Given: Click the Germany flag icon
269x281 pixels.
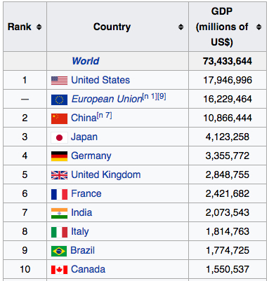Looking at the screenshot, I should [x=59, y=156].
